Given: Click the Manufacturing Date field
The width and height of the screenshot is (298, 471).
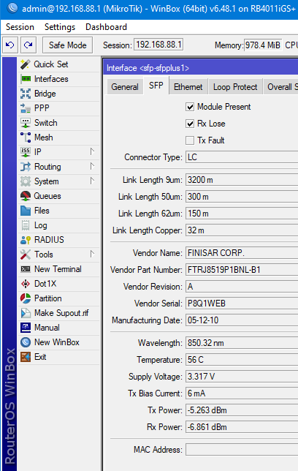Looking at the screenshot, I should pyautogui.click(x=242, y=320).
